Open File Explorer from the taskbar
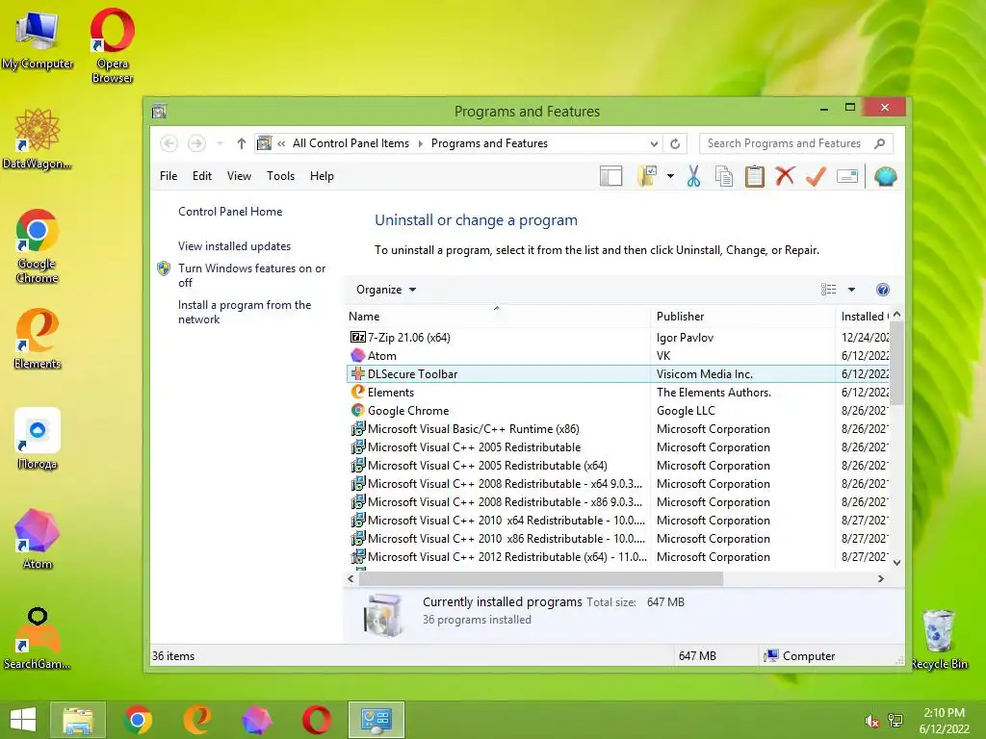This screenshot has height=739, width=986. 78,720
